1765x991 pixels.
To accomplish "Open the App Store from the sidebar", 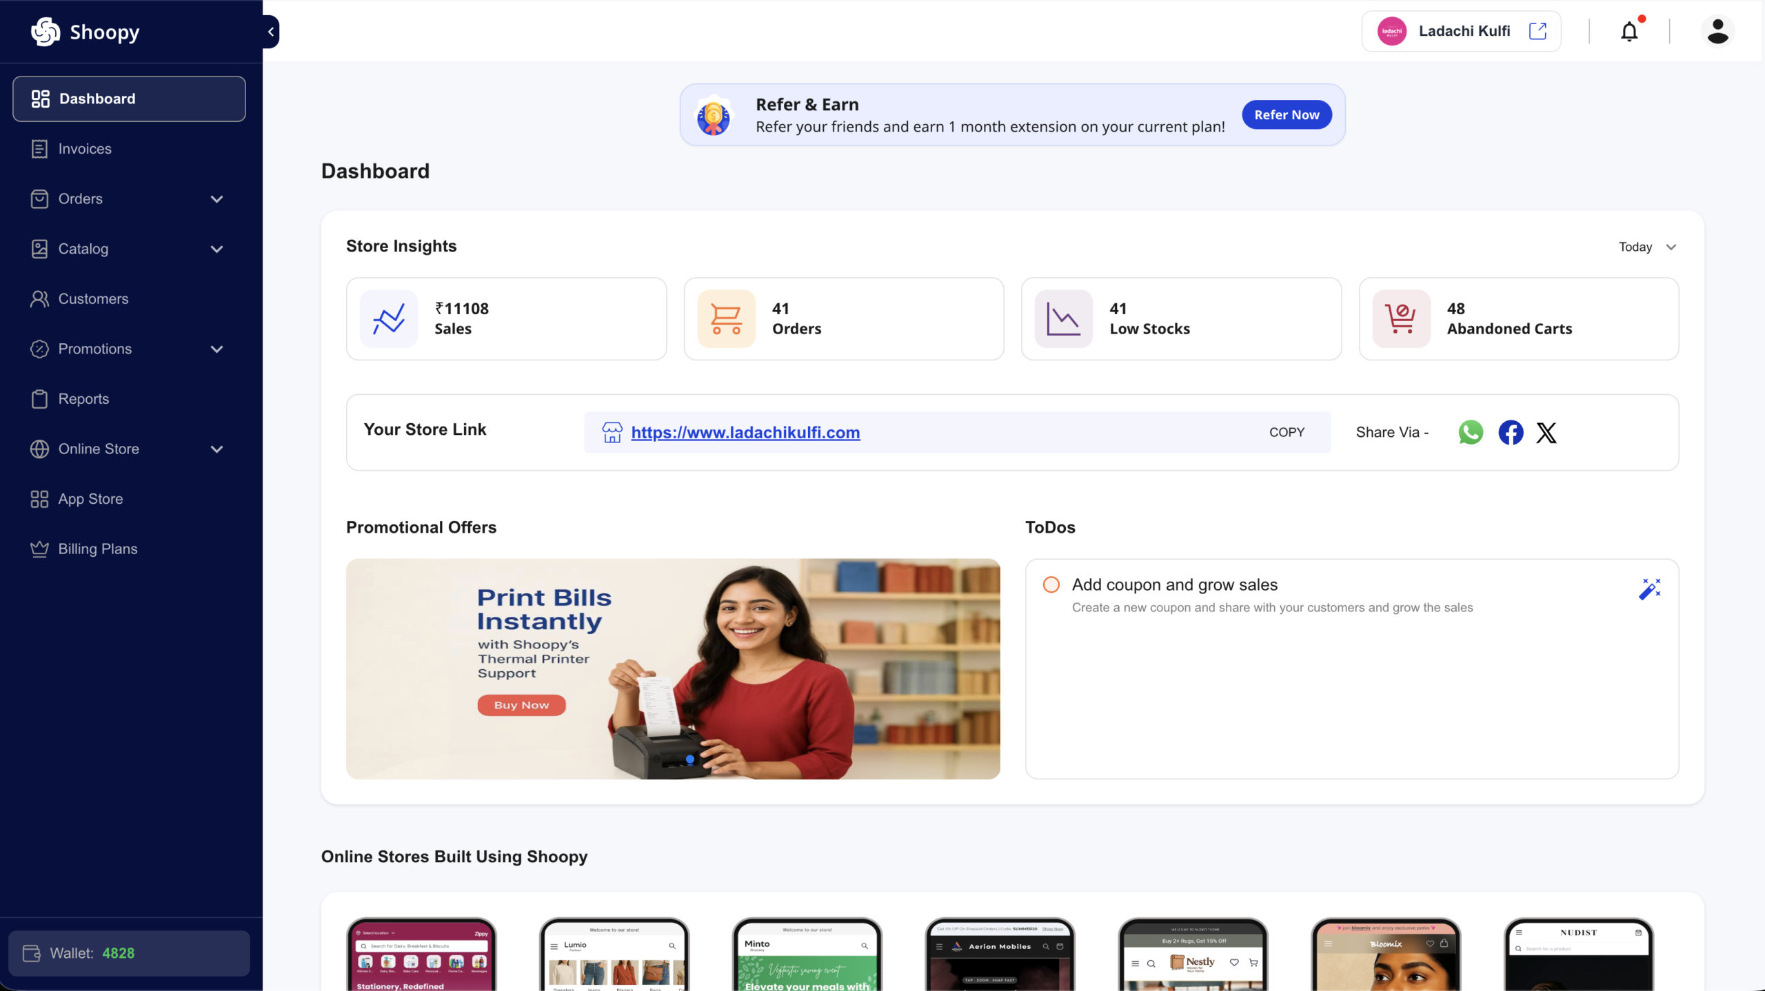I will (x=39, y=498).
